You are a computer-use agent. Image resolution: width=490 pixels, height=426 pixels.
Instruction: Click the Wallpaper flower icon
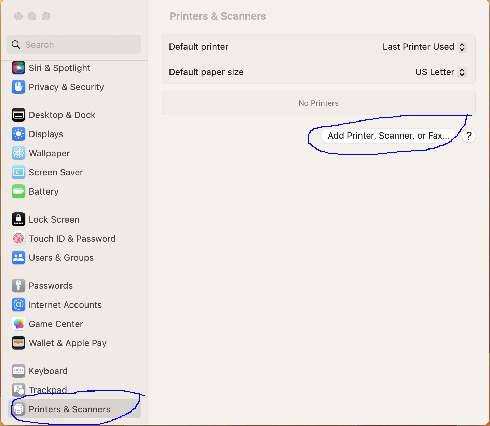[18, 153]
